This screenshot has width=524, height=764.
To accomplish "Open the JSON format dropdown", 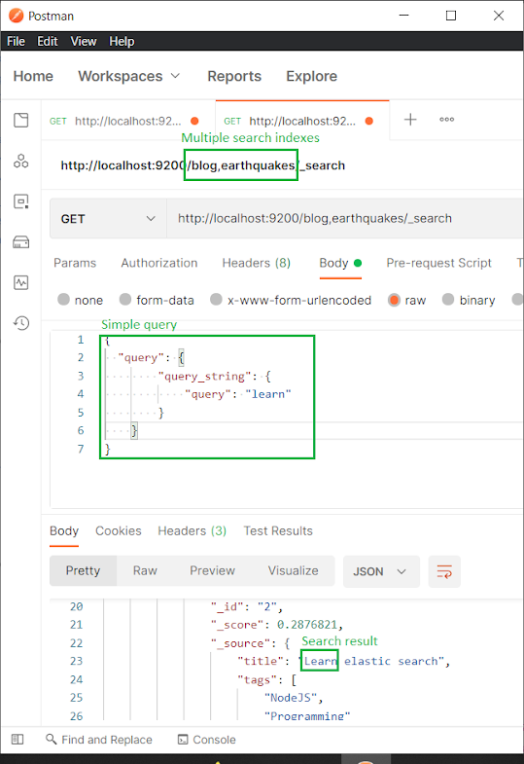I will [381, 571].
